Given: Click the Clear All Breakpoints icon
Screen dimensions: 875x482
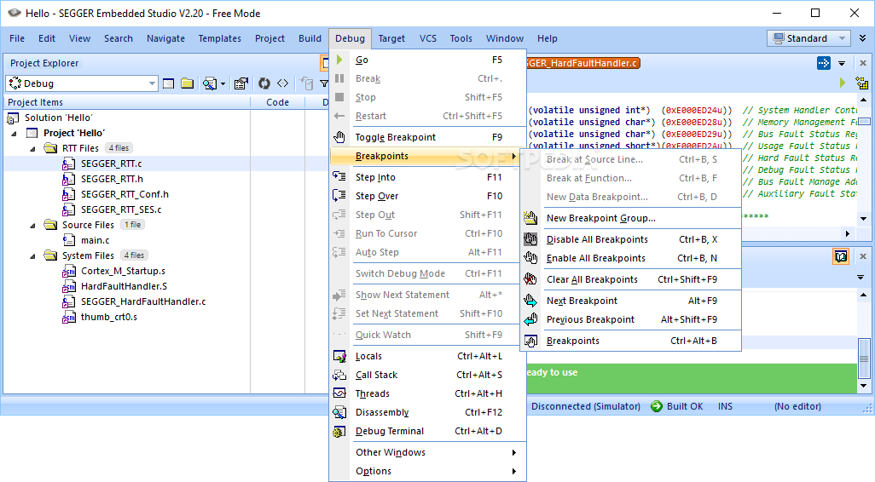Looking at the screenshot, I should click(x=530, y=279).
